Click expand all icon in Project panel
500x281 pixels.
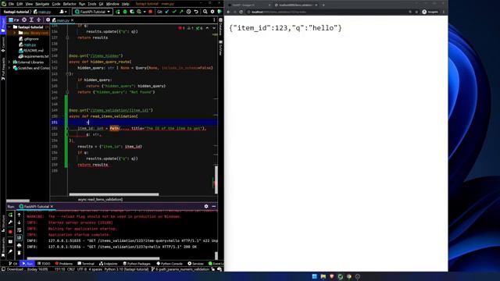[31, 20]
